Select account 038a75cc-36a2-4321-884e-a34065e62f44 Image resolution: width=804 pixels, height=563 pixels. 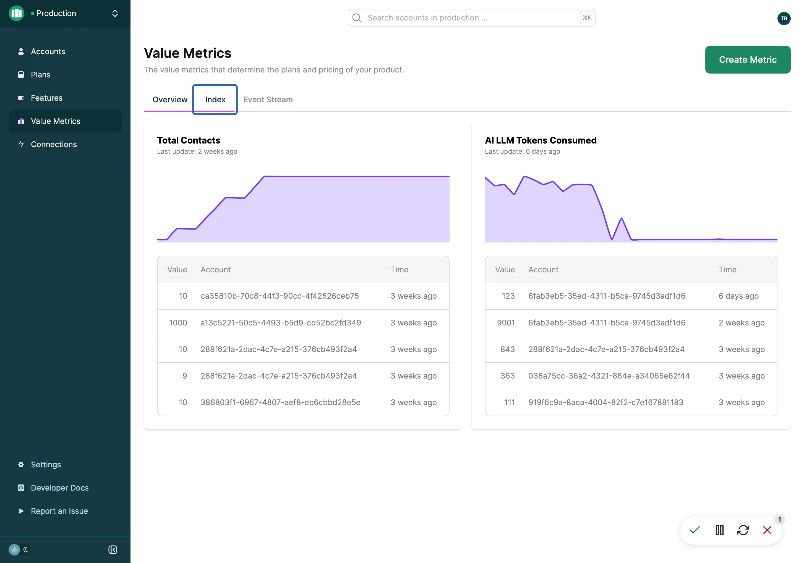pos(609,376)
